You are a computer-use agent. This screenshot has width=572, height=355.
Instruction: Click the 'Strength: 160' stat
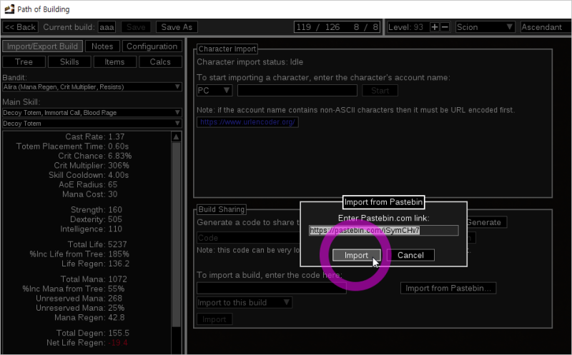click(x=97, y=210)
